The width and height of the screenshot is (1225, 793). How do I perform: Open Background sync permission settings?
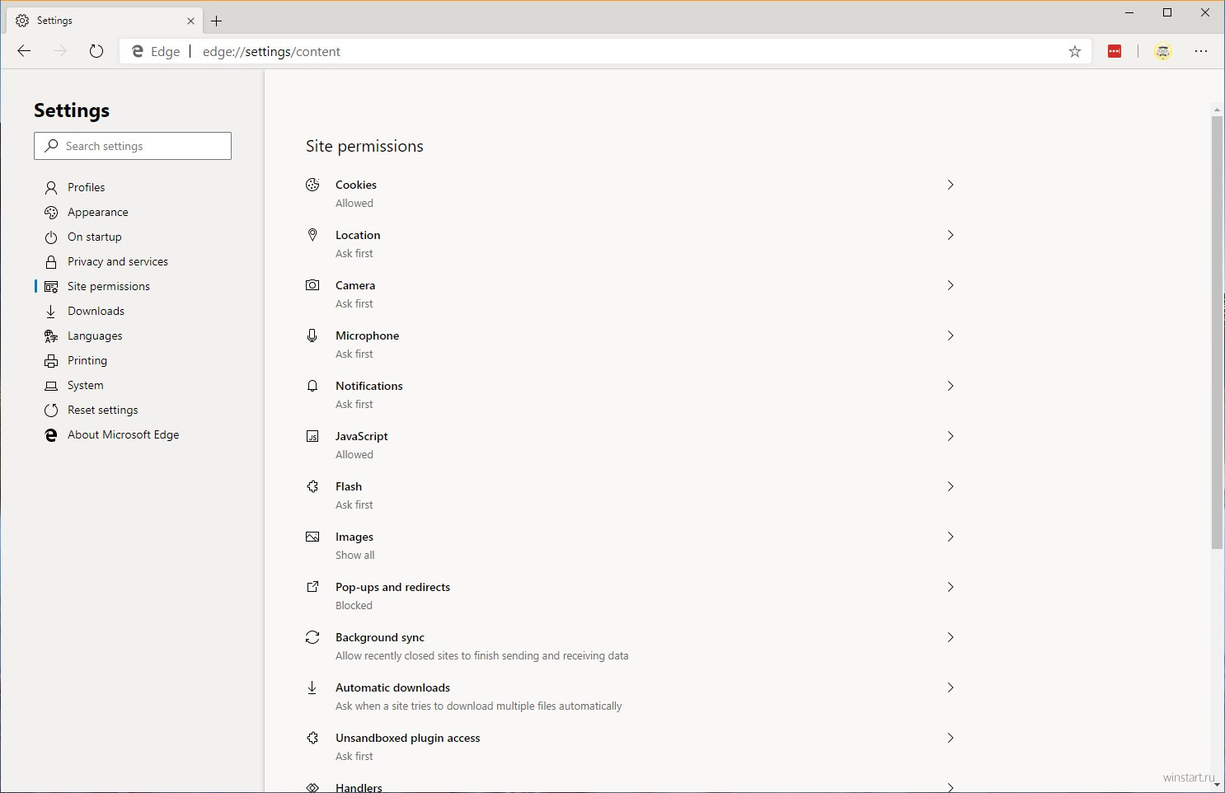click(x=380, y=637)
